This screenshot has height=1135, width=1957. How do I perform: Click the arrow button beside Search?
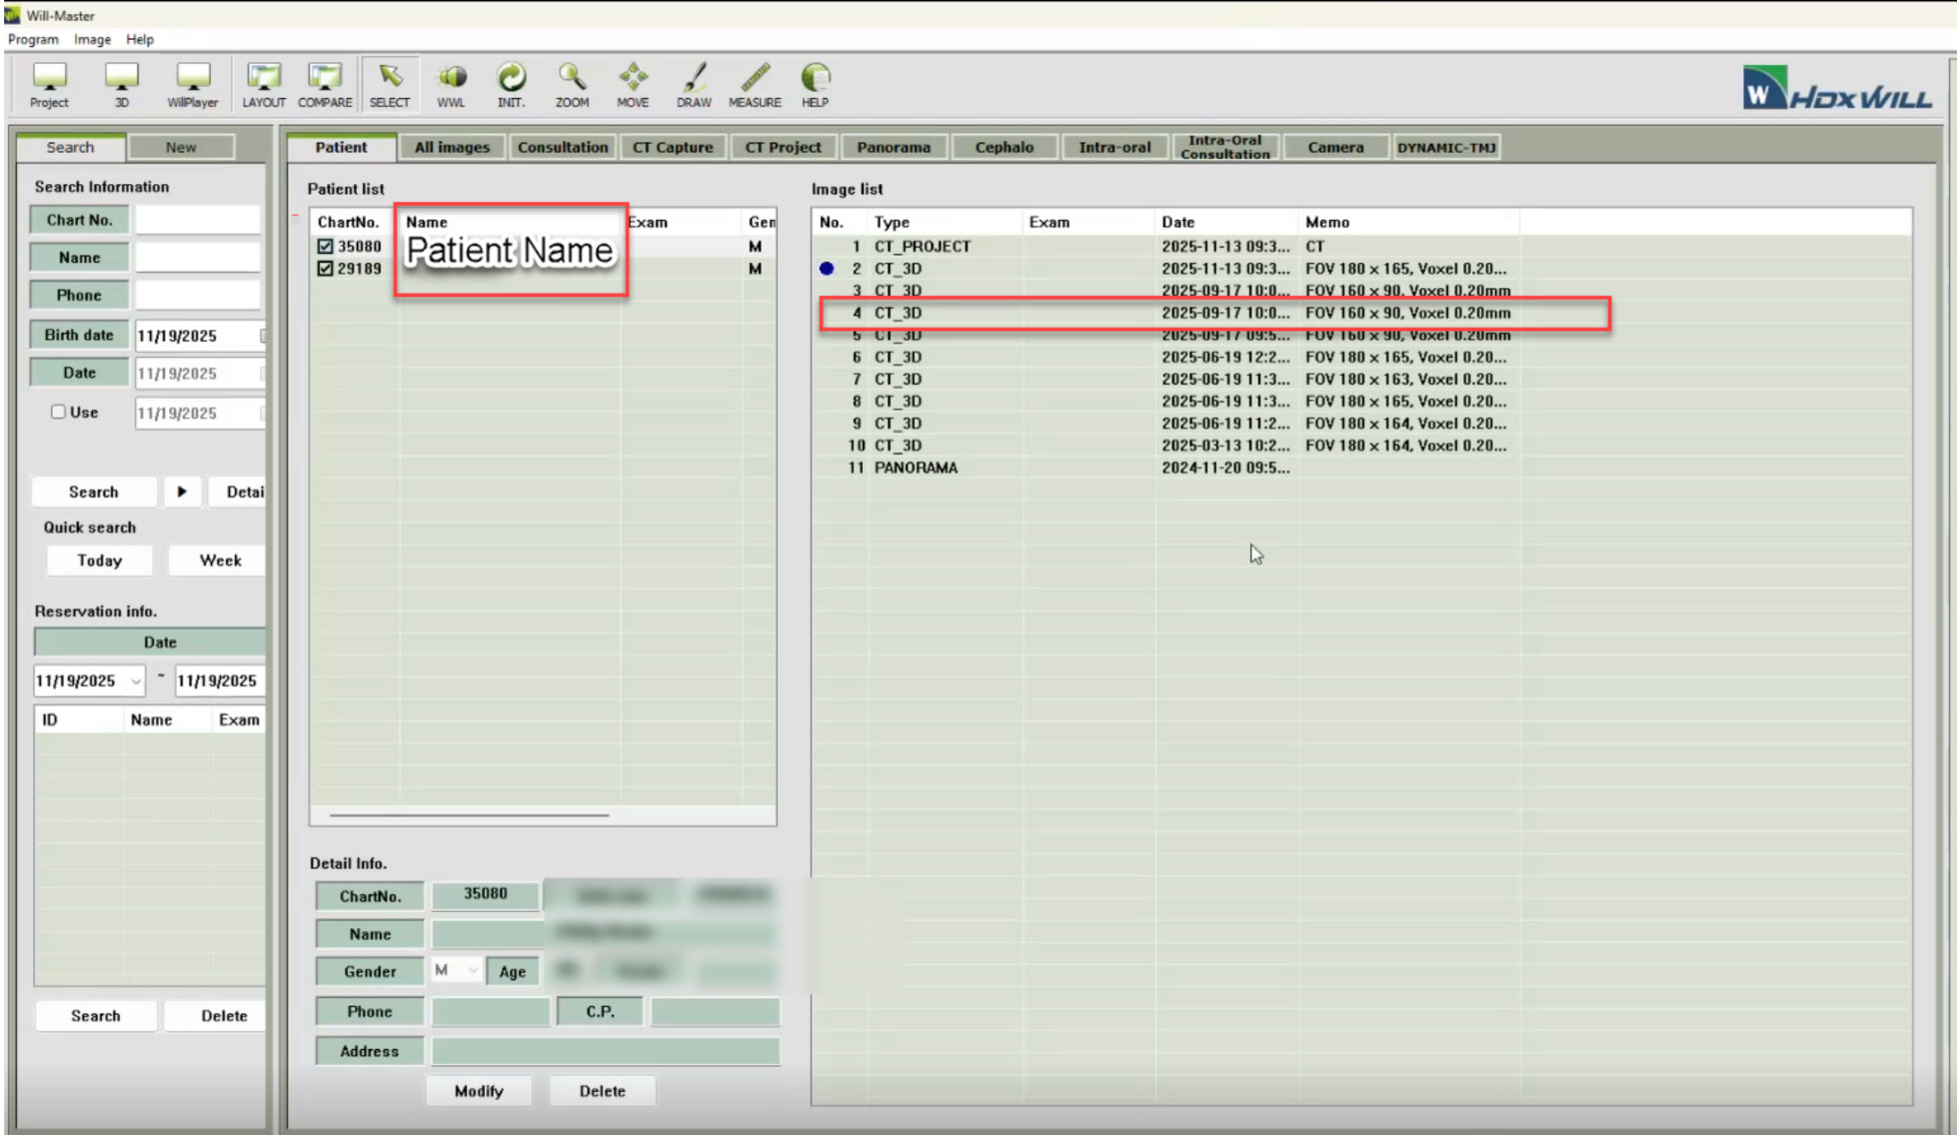182,492
